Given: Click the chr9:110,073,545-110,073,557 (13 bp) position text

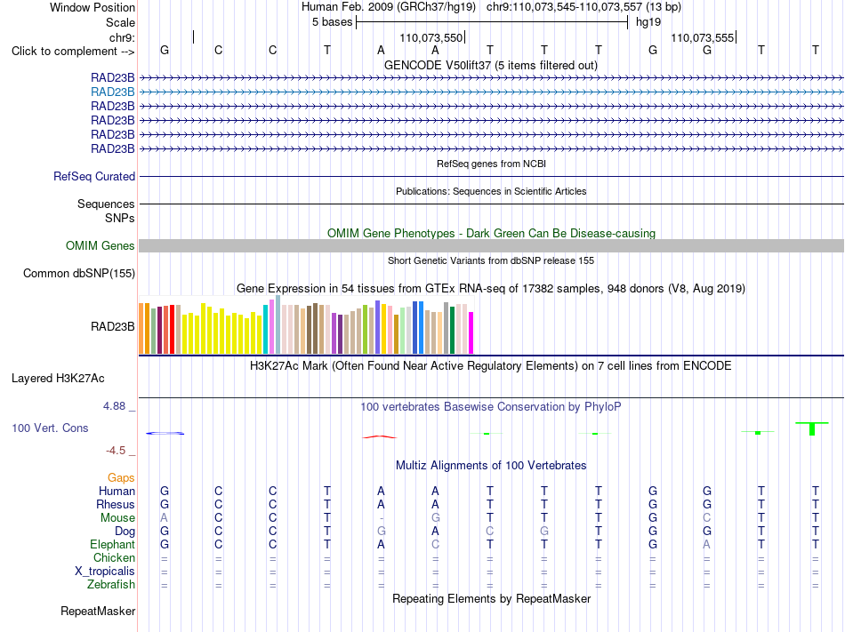Looking at the screenshot, I should [583, 7].
